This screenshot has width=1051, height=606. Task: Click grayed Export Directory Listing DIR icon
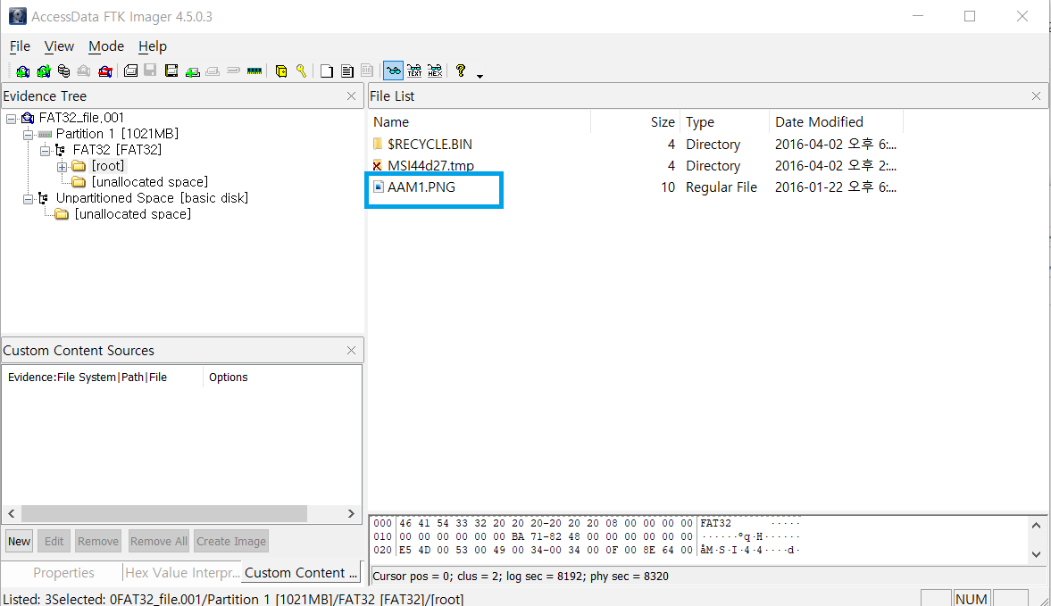[x=367, y=71]
